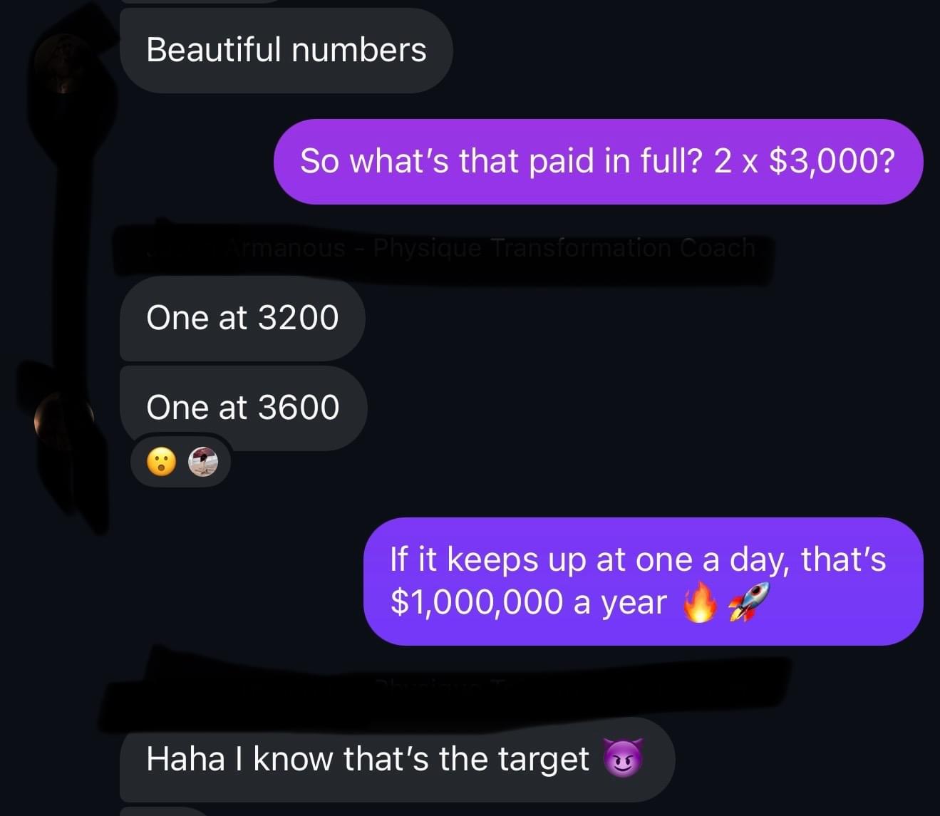Select the One at 3200 message

coord(242,318)
